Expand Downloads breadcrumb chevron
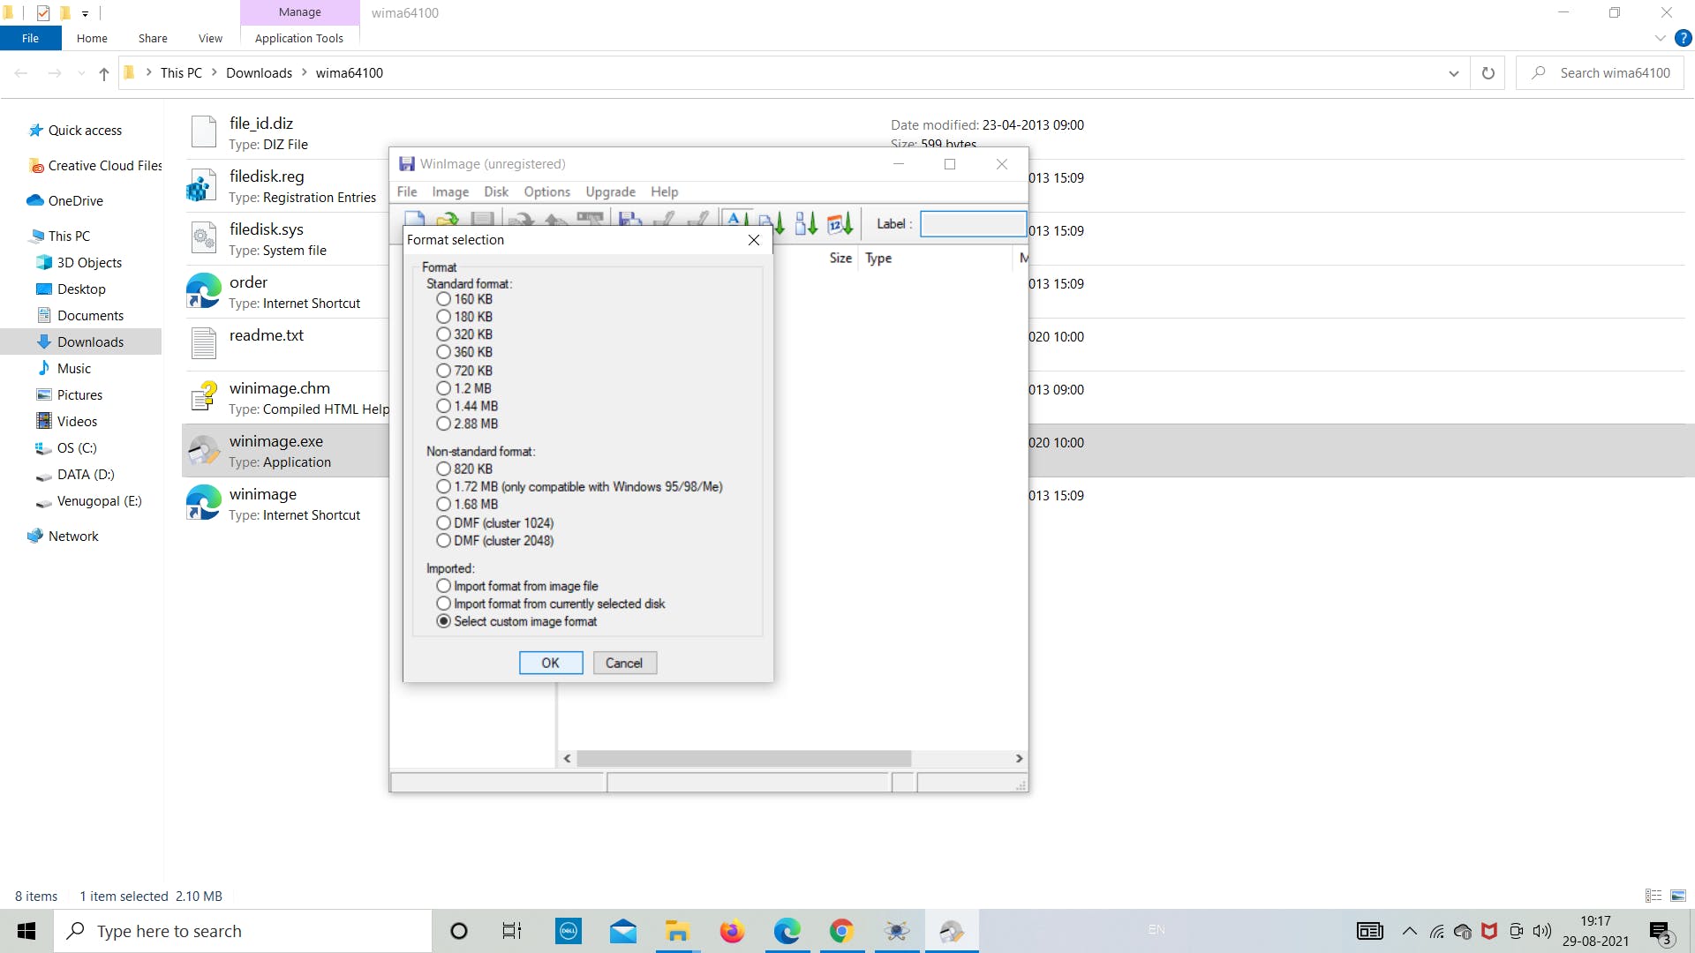This screenshot has height=953, width=1695. pos(305,72)
